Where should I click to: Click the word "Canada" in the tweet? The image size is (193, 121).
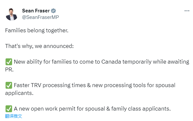click(x=111, y=62)
